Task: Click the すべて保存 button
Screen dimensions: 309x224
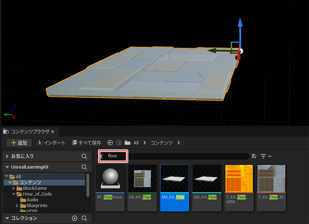Action: click(87, 143)
